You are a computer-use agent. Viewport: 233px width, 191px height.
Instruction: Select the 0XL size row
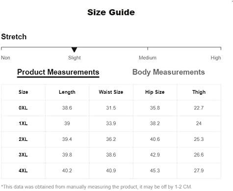pos(111,108)
